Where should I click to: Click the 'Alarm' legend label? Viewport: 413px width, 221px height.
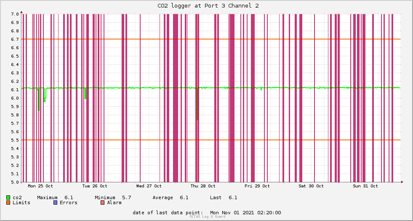point(115,203)
